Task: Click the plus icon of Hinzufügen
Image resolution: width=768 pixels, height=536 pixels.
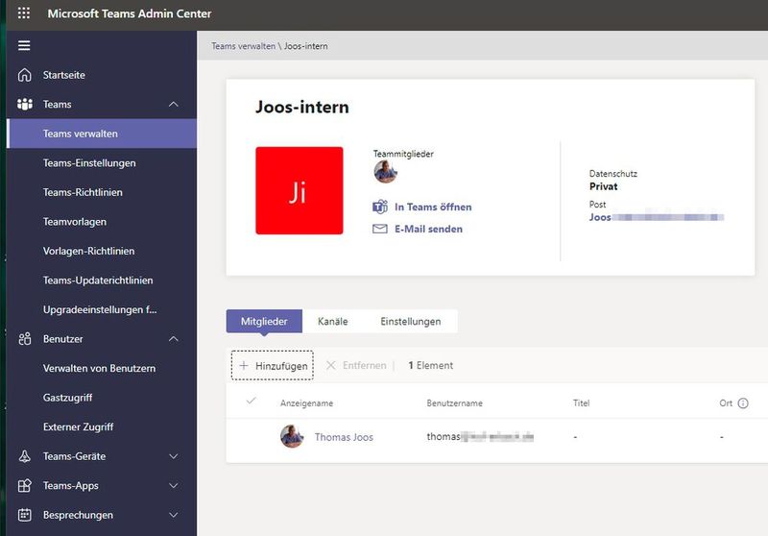Action: pyautogui.click(x=244, y=366)
